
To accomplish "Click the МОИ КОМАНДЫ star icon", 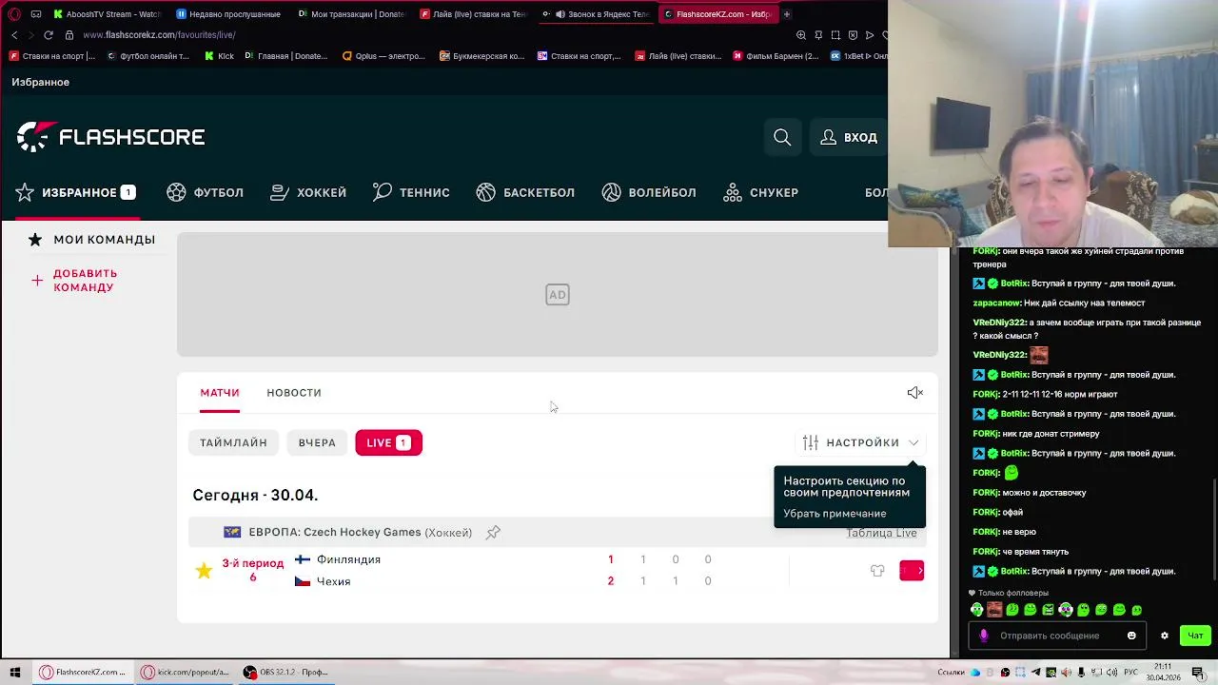I will 35,240.
